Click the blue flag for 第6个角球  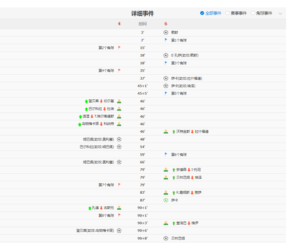pyautogui.click(x=166, y=155)
